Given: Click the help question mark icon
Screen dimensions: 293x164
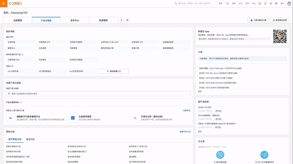Looking at the screenshot, I should [x=276, y=3].
